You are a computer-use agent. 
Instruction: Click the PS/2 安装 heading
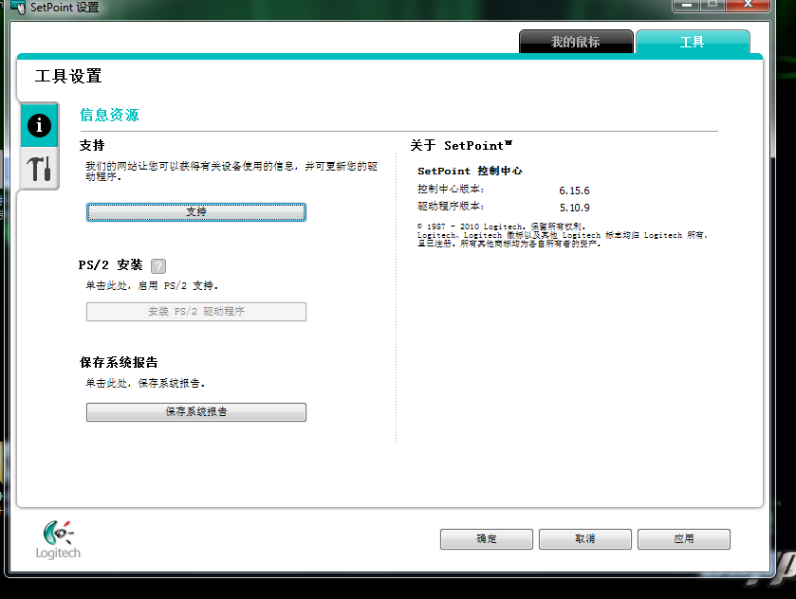[x=110, y=265]
